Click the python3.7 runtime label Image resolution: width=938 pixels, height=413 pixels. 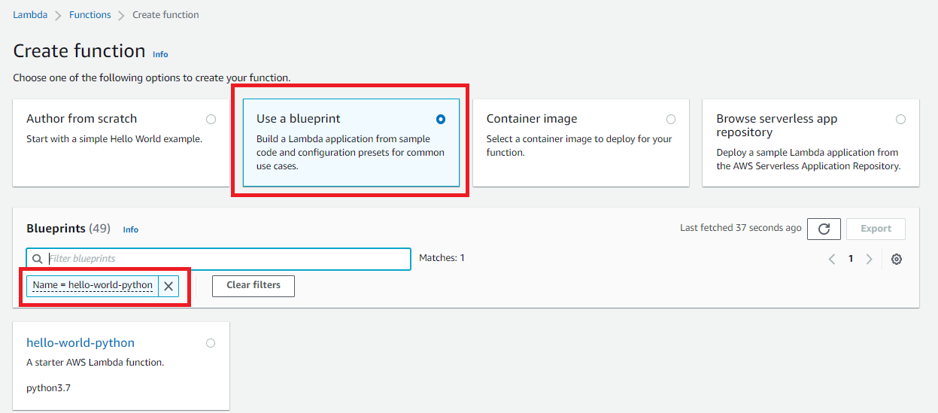click(x=49, y=388)
